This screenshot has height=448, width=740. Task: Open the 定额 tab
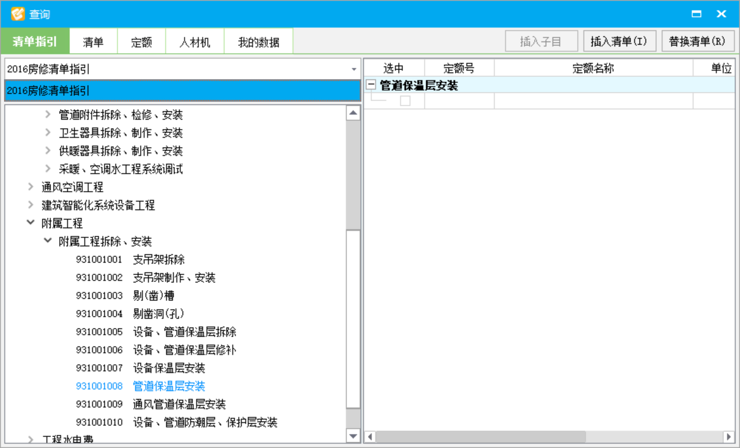pos(141,43)
